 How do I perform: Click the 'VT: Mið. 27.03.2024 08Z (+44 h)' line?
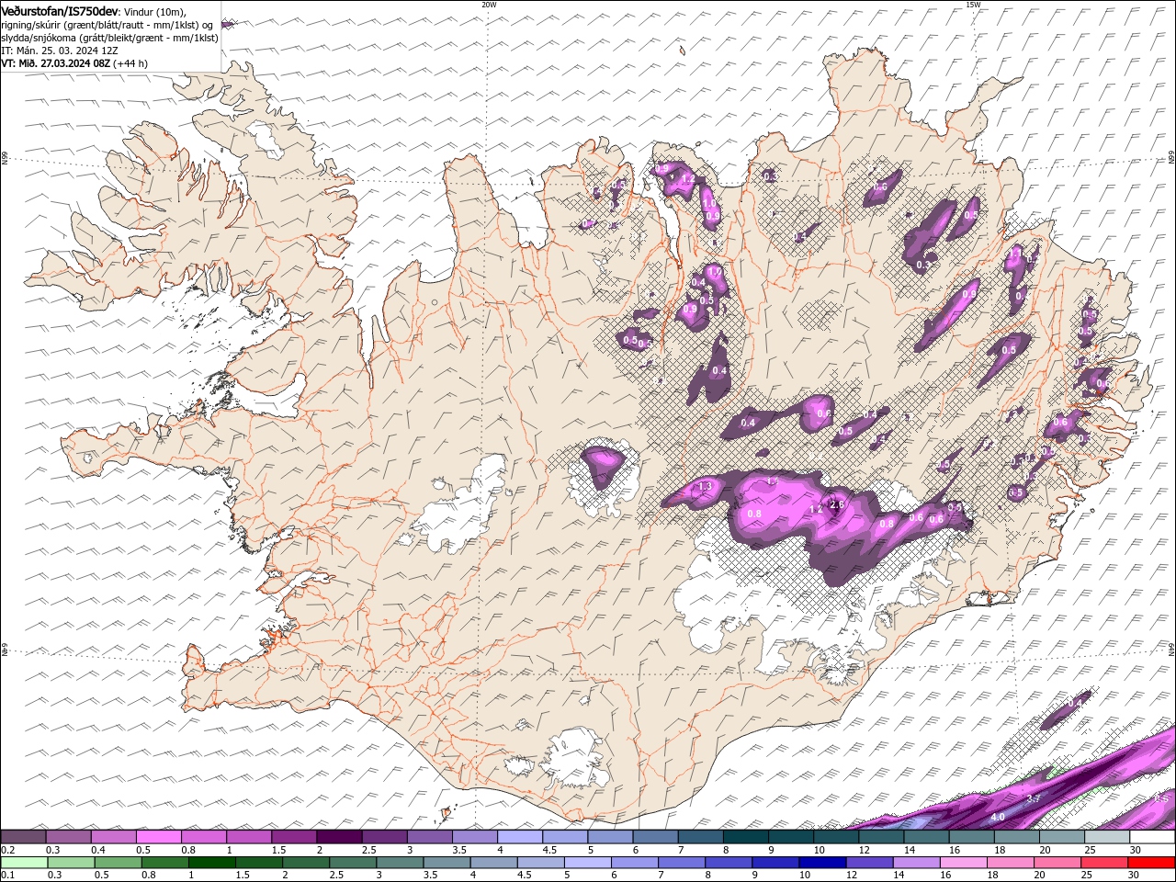[74, 63]
